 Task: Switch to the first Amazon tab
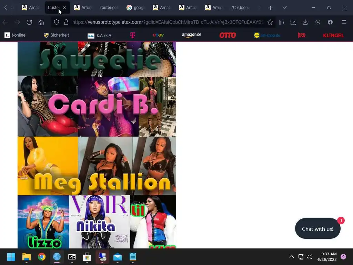(31, 8)
